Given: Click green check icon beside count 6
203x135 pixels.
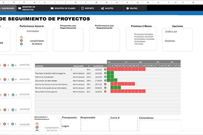Looking at the screenshot, I should coord(13,65).
